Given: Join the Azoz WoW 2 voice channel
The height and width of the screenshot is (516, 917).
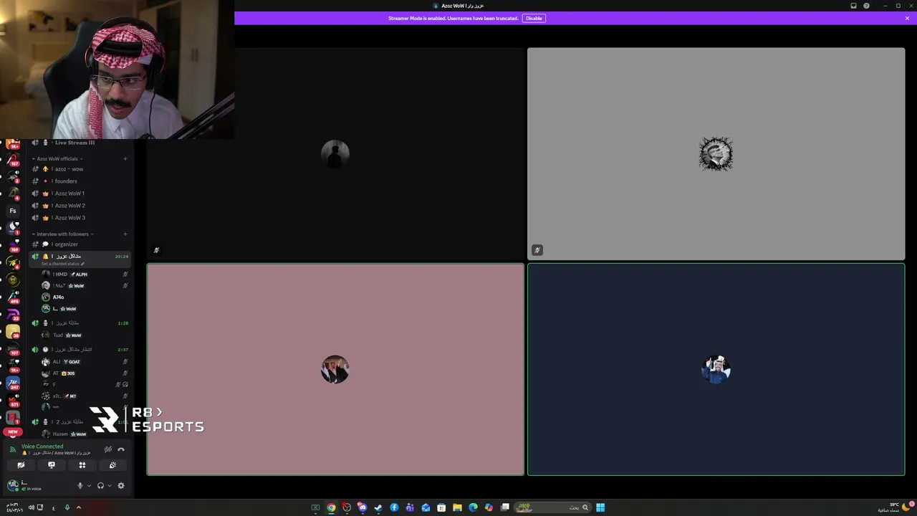Looking at the screenshot, I should 79,206.
